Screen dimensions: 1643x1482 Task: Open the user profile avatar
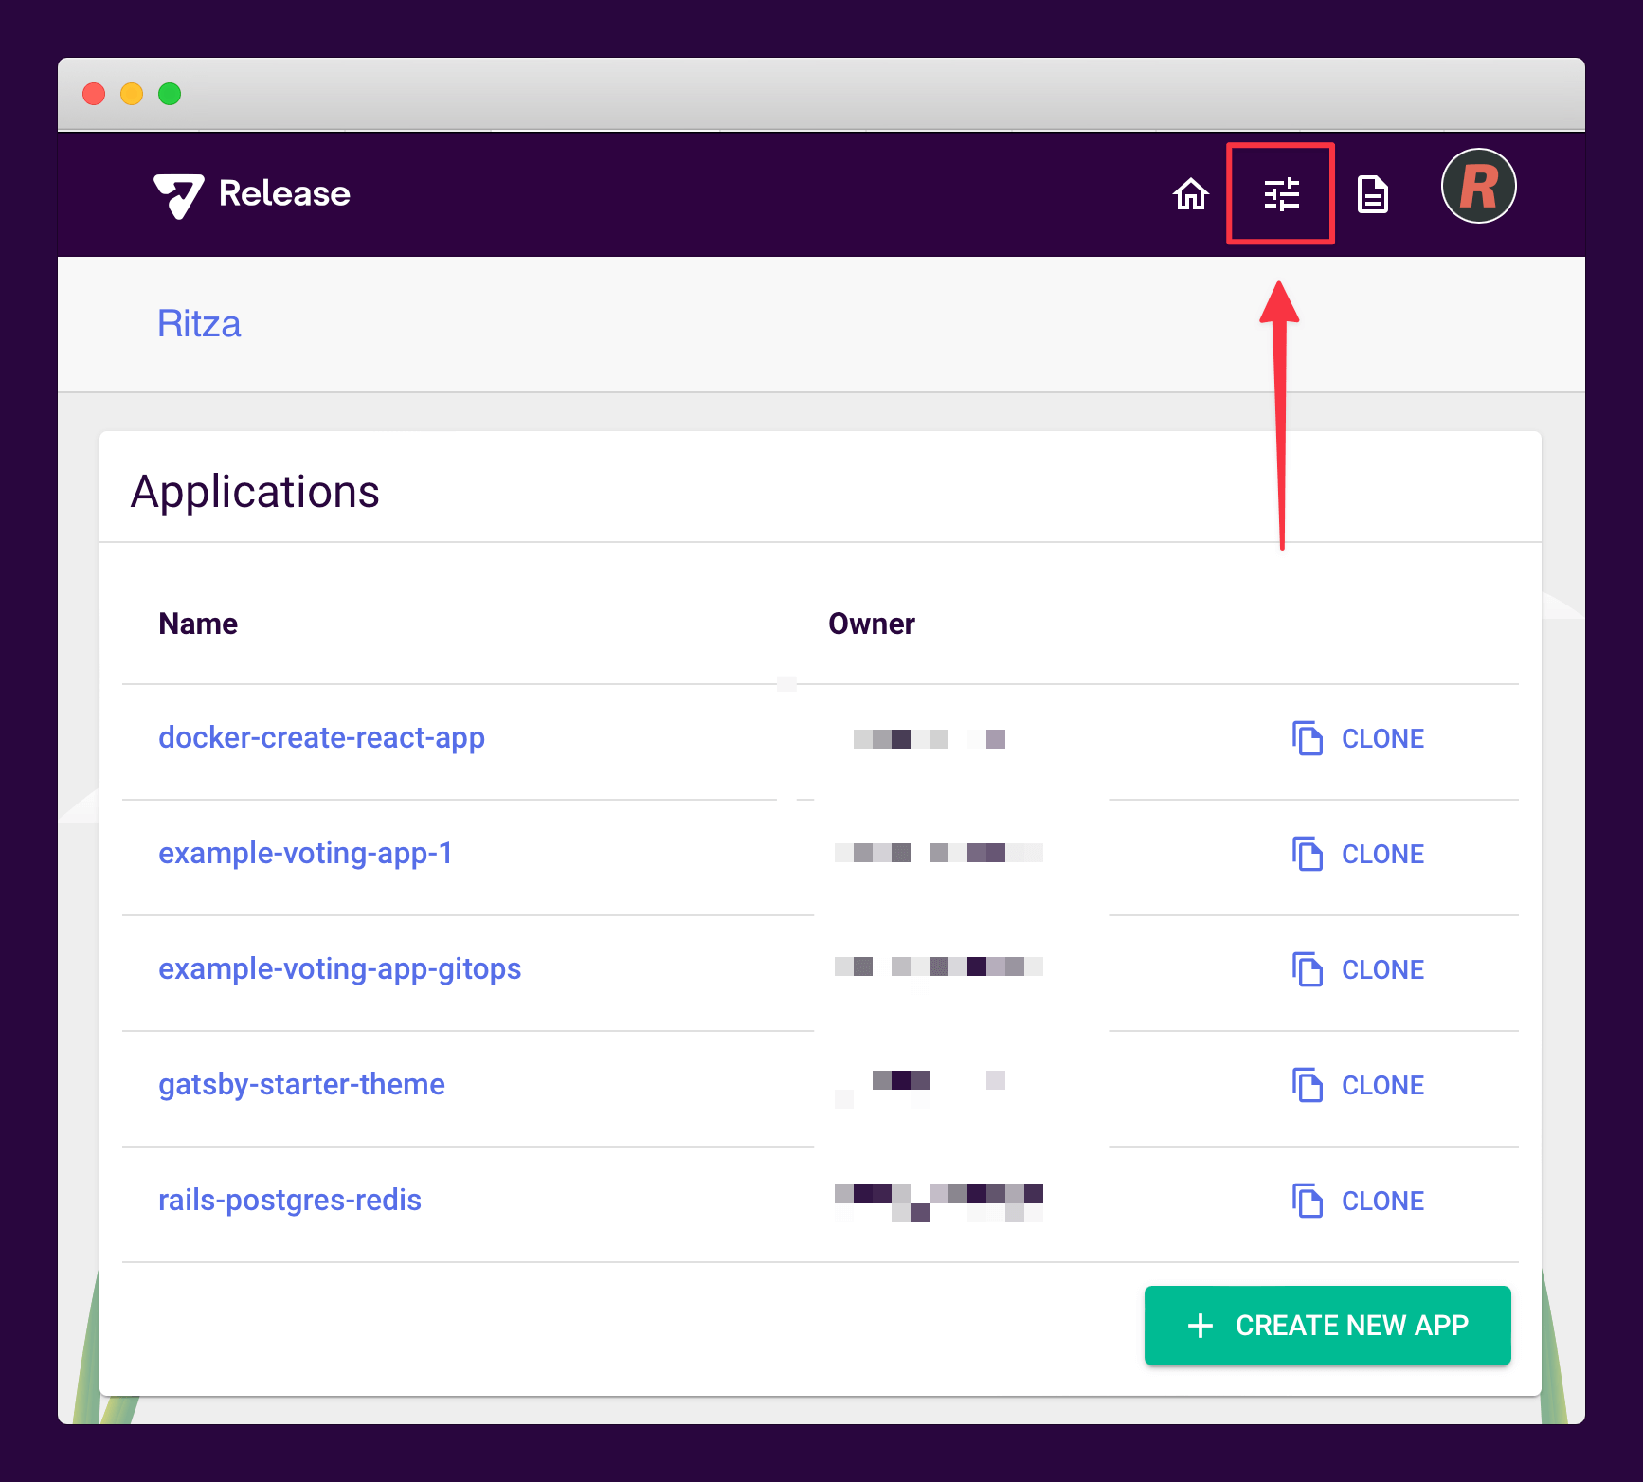(1478, 187)
